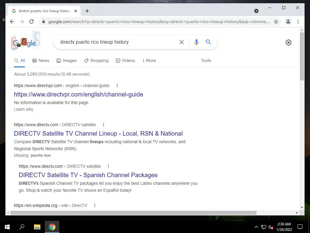
Task: Bookmark this page with the star icon
Action: pyautogui.click(x=276, y=22)
